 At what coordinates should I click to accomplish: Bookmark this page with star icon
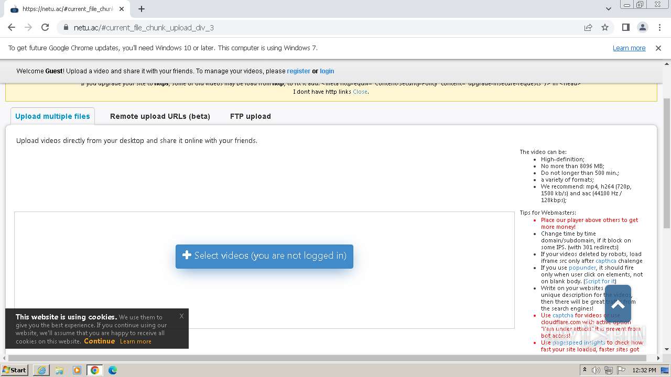[x=605, y=28]
